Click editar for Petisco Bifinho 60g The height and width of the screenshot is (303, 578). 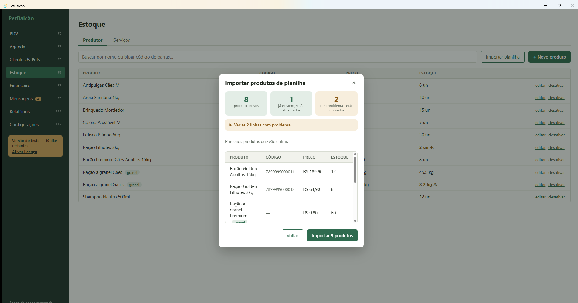540,135
